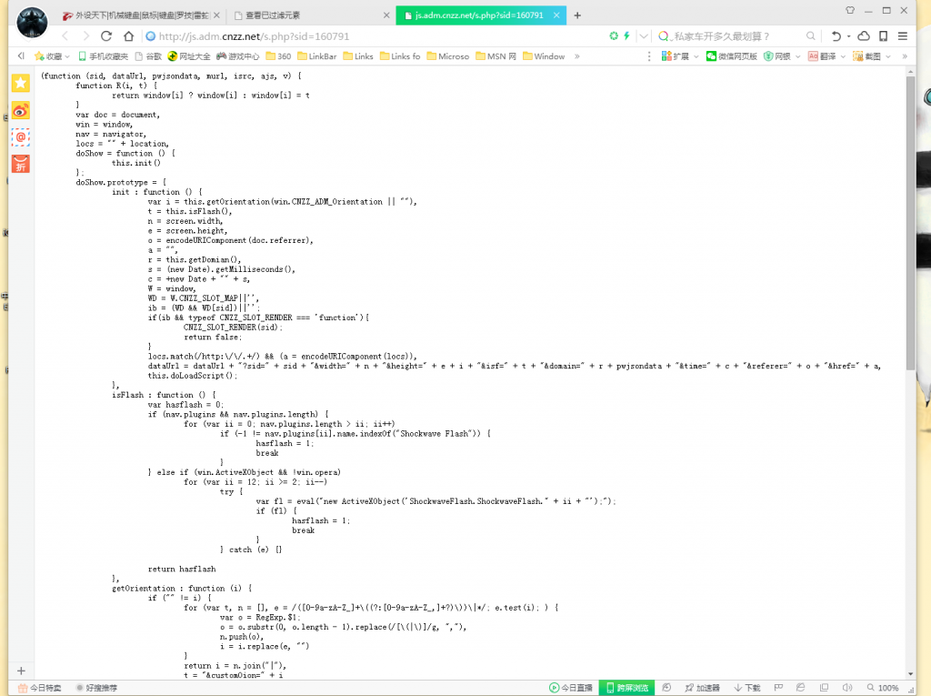The image size is (931, 696).
Task: Toggle the sound mute icon in status bar
Action: click(x=847, y=688)
